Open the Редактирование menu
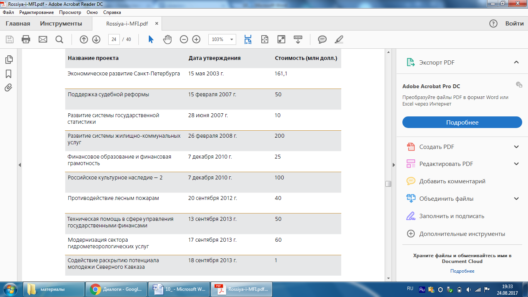The image size is (528, 297). [37, 12]
